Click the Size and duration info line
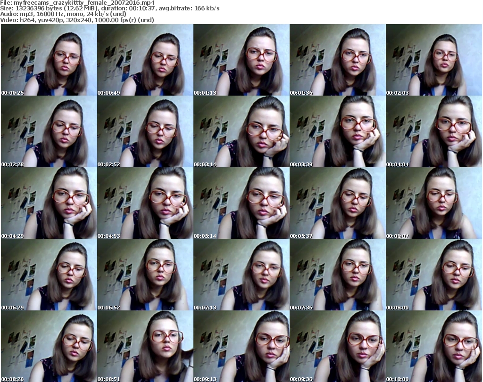This screenshot has height=382, width=483. 110,8
